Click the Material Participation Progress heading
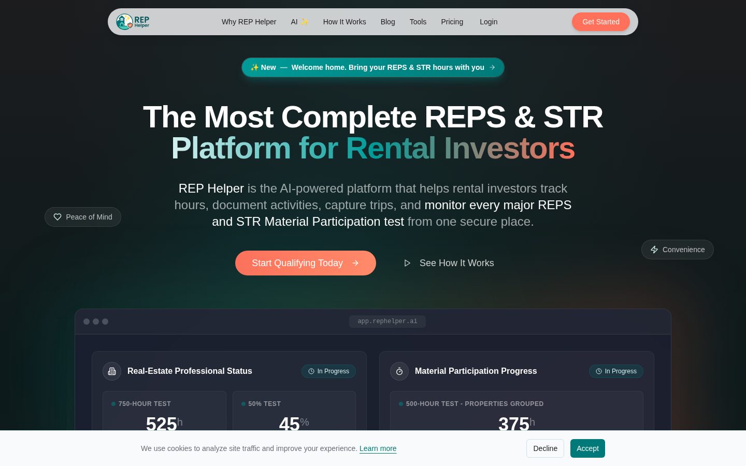Image resolution: width=746 pixels, height=466 pixels. coord(476,371)
